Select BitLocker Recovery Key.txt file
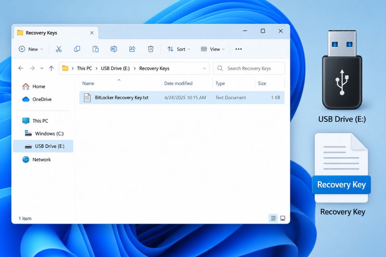 point(182,98)
